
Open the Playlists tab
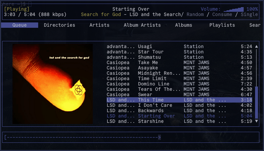[222, 25]
